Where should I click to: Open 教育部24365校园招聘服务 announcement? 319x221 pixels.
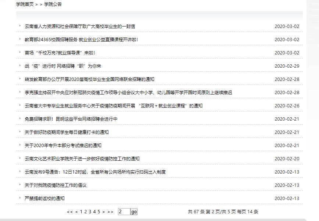(x=81, y=40)
